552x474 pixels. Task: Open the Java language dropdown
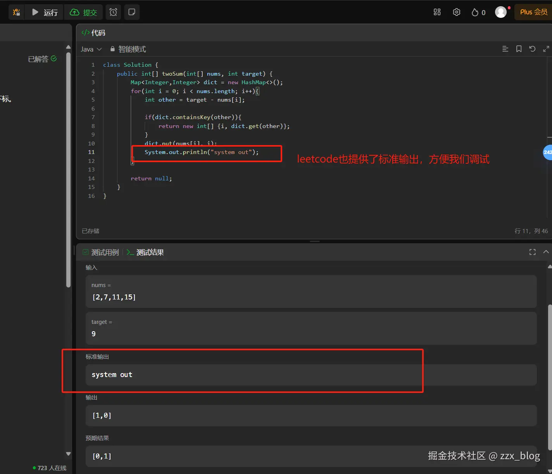pos(91,49)
